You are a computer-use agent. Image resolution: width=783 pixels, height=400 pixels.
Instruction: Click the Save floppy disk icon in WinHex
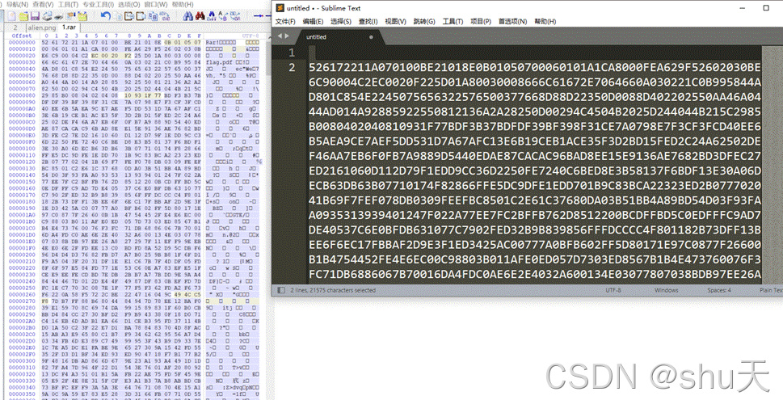[x=35, y=16]
